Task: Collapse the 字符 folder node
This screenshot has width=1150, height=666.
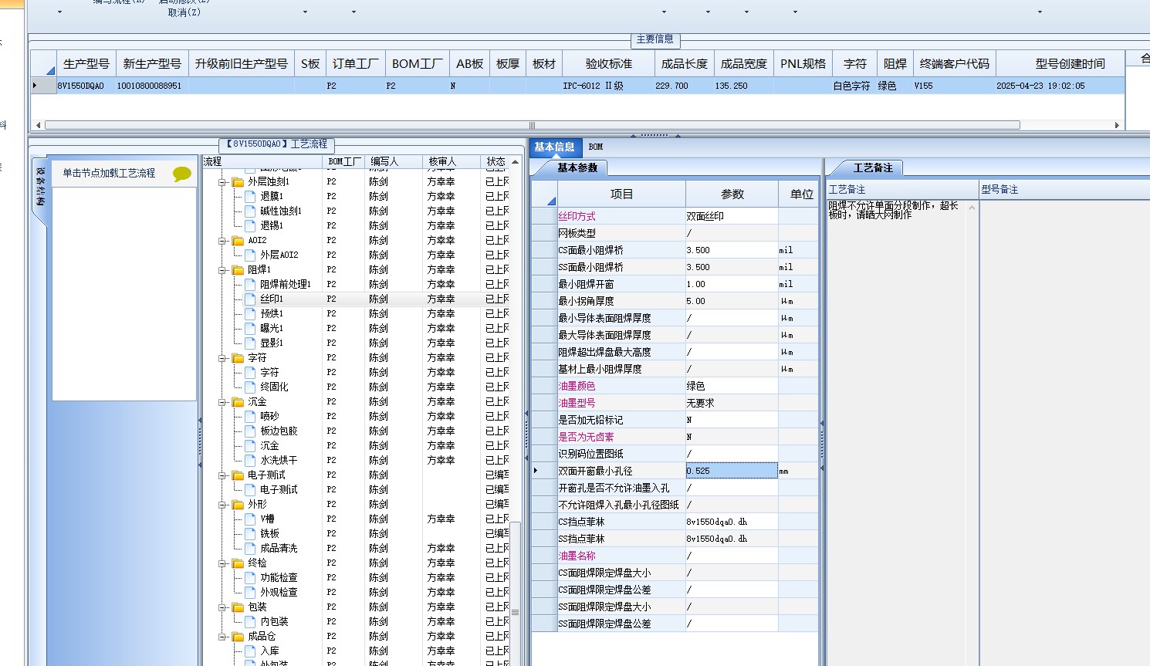Action: [222, 358]
